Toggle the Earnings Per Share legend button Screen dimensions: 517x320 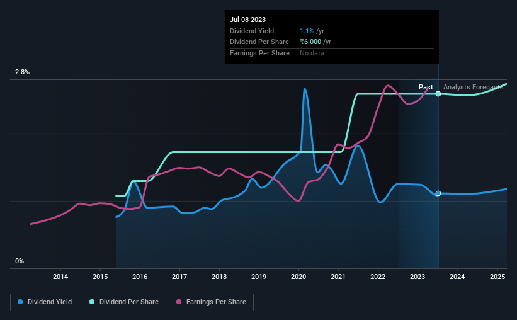(x=211, y=302)
